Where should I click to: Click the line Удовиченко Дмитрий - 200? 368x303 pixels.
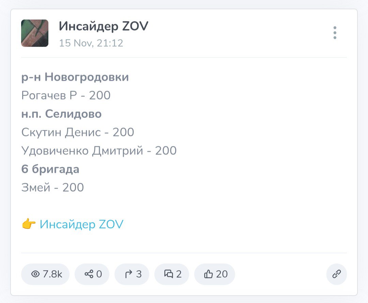pos(99,151)
